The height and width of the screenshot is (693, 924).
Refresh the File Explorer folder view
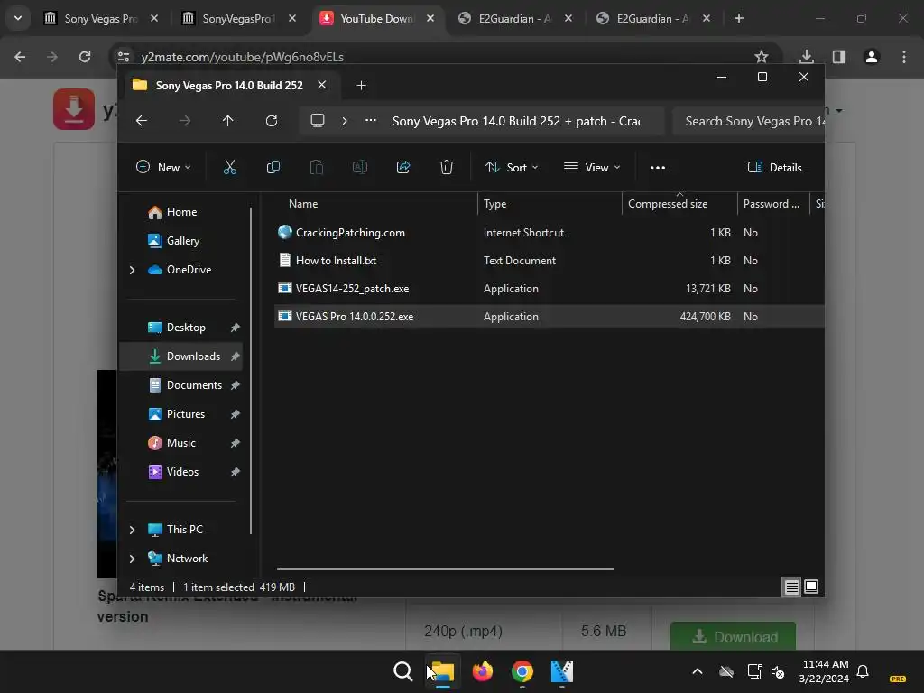click(x=271, y=121)
